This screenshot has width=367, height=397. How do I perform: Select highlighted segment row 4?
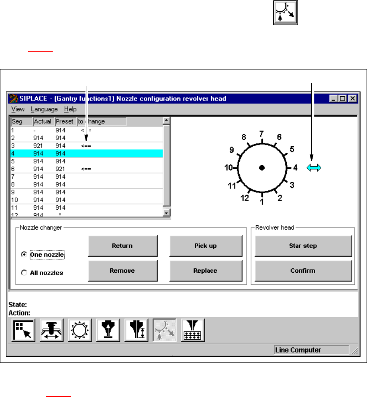[x=87, y=154]
